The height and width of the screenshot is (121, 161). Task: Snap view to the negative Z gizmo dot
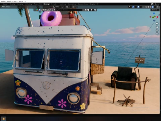click(154, 21)
